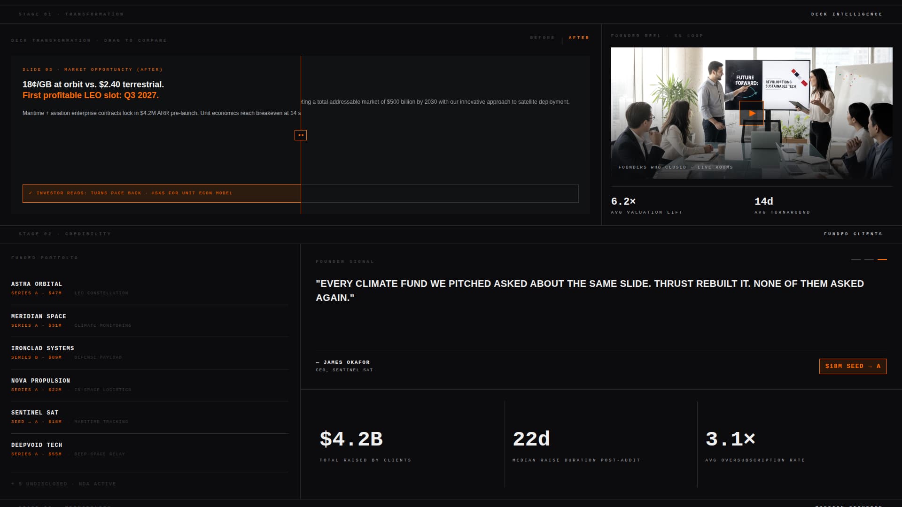The height and width of the screenshot is (507, 902).
Task: Click 'First profitable LEO slot: Q3 2027' headline
Action: click(91, 95)
